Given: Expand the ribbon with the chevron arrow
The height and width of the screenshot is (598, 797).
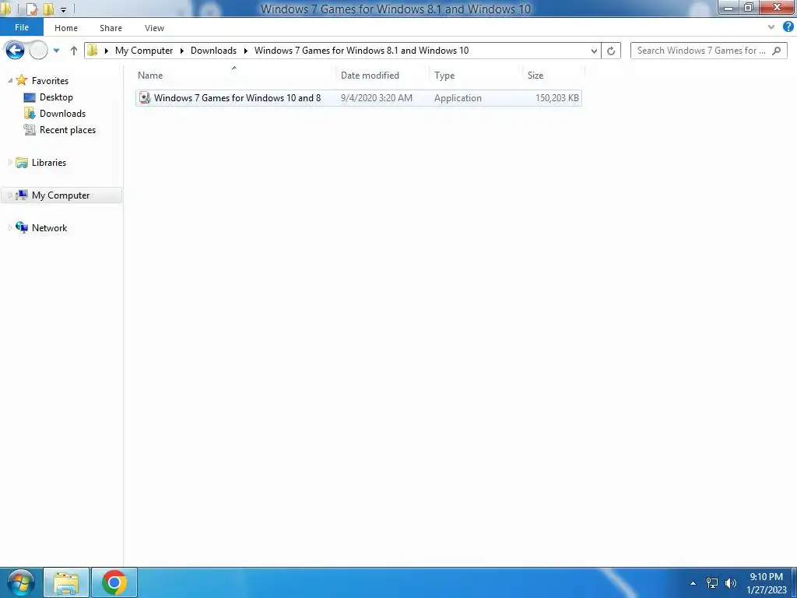Looking at the screenshot, I should point(771,27).
